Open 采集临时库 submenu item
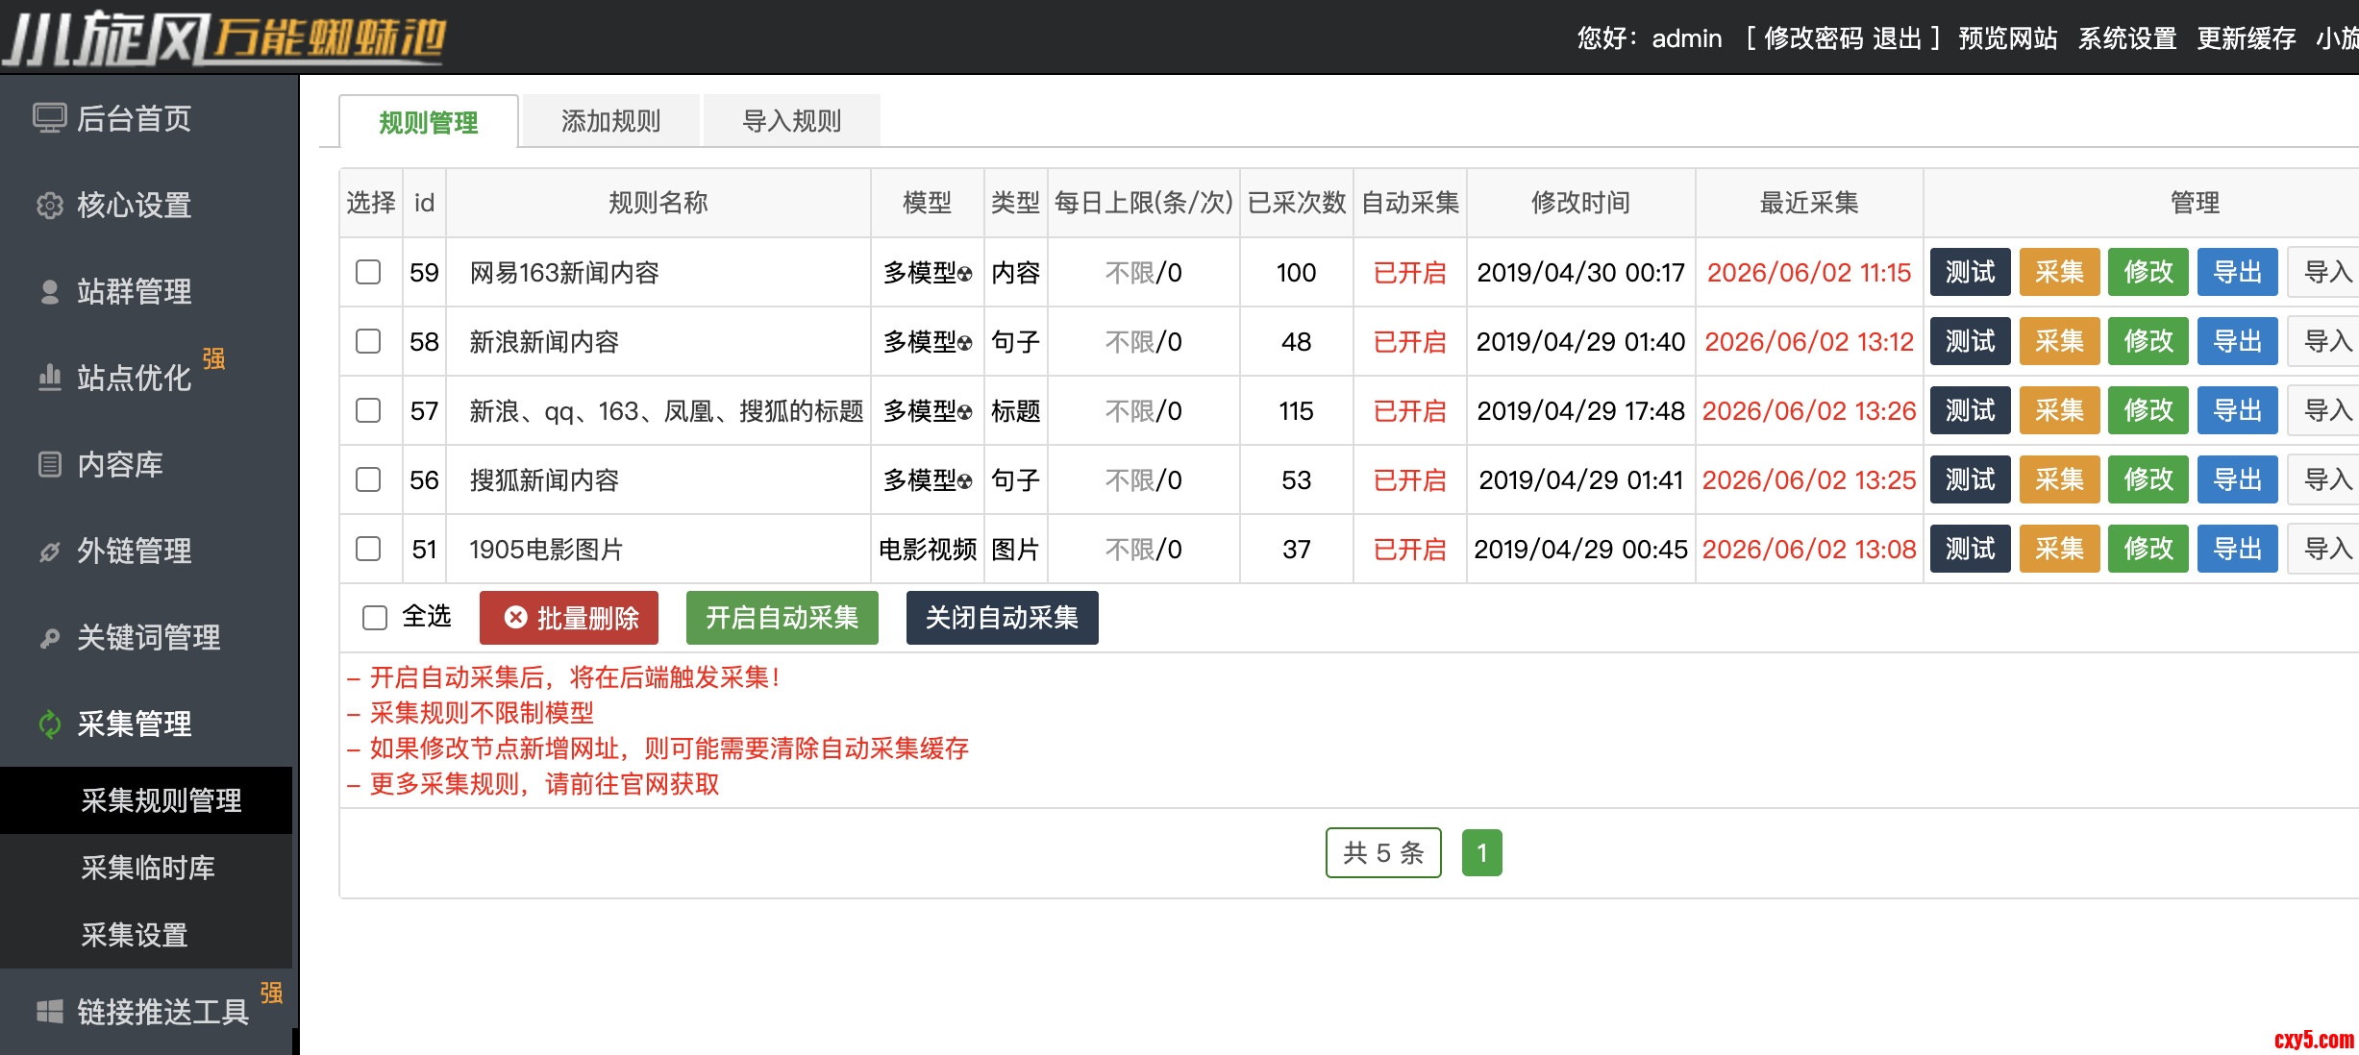 146,868
